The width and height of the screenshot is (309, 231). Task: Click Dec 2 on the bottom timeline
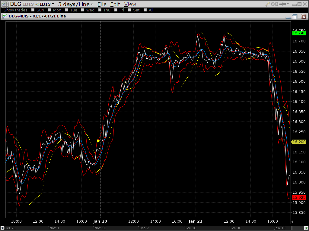point(144,228)
